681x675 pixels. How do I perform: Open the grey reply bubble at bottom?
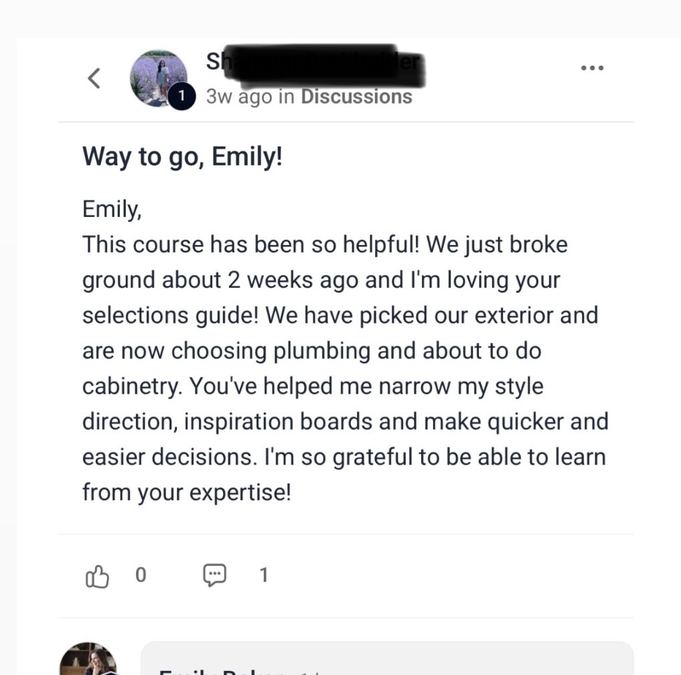coord(387,658)
